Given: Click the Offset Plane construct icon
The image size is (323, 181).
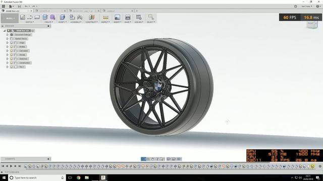Looking at the screenshot, I should click(92, 17).
